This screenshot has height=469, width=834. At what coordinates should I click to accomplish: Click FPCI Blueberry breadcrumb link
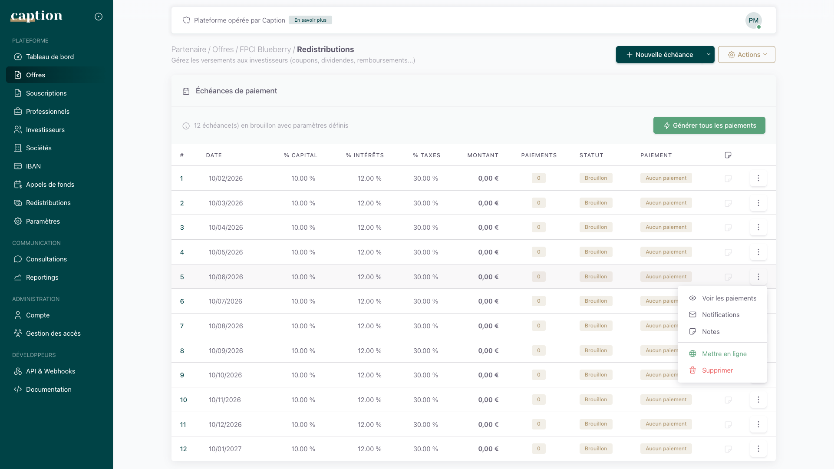click(x=265, y=50)
